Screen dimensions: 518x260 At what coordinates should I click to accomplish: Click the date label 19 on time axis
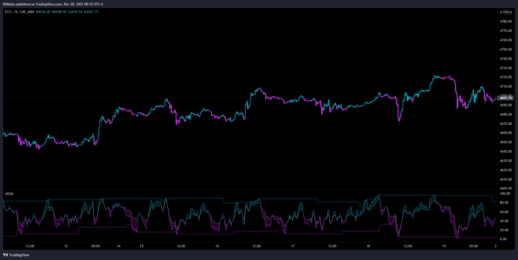pos(444,246)
